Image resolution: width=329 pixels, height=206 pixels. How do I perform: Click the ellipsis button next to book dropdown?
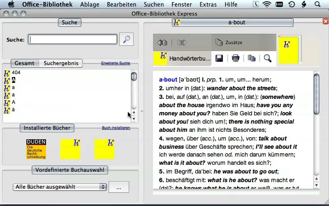pos(119,187)
